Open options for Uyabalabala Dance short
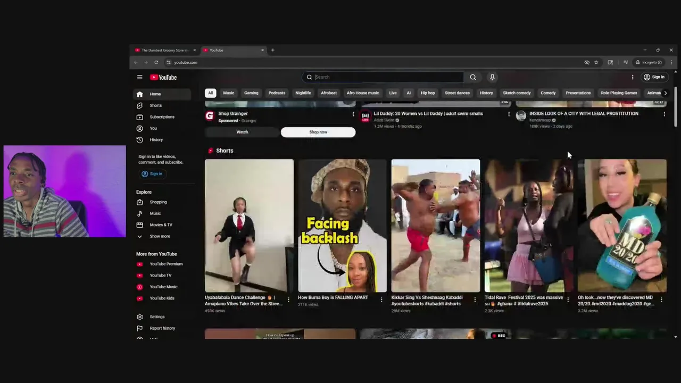The width and height of the screenshot is (681, 383). [x=288, y=300]
